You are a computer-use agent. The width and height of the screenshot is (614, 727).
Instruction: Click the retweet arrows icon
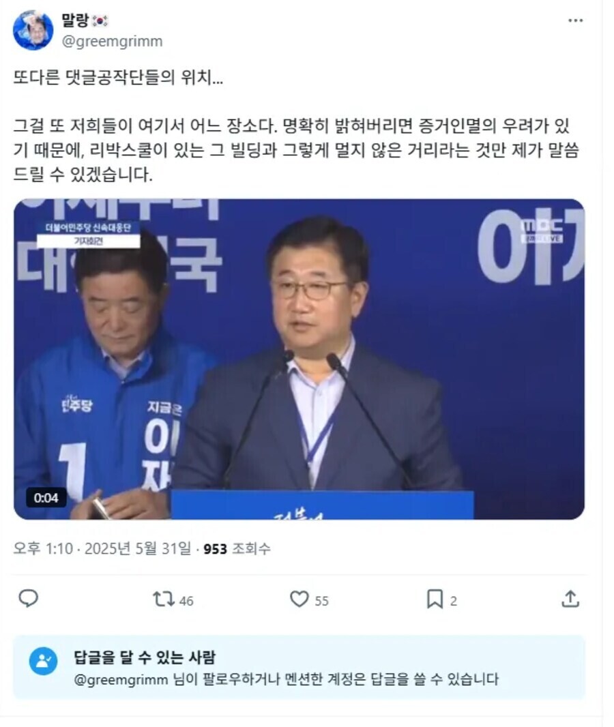pos(163,599)
